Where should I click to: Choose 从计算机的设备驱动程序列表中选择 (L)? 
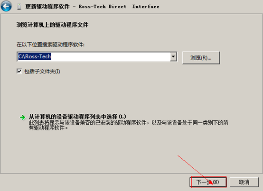(77, 117)
